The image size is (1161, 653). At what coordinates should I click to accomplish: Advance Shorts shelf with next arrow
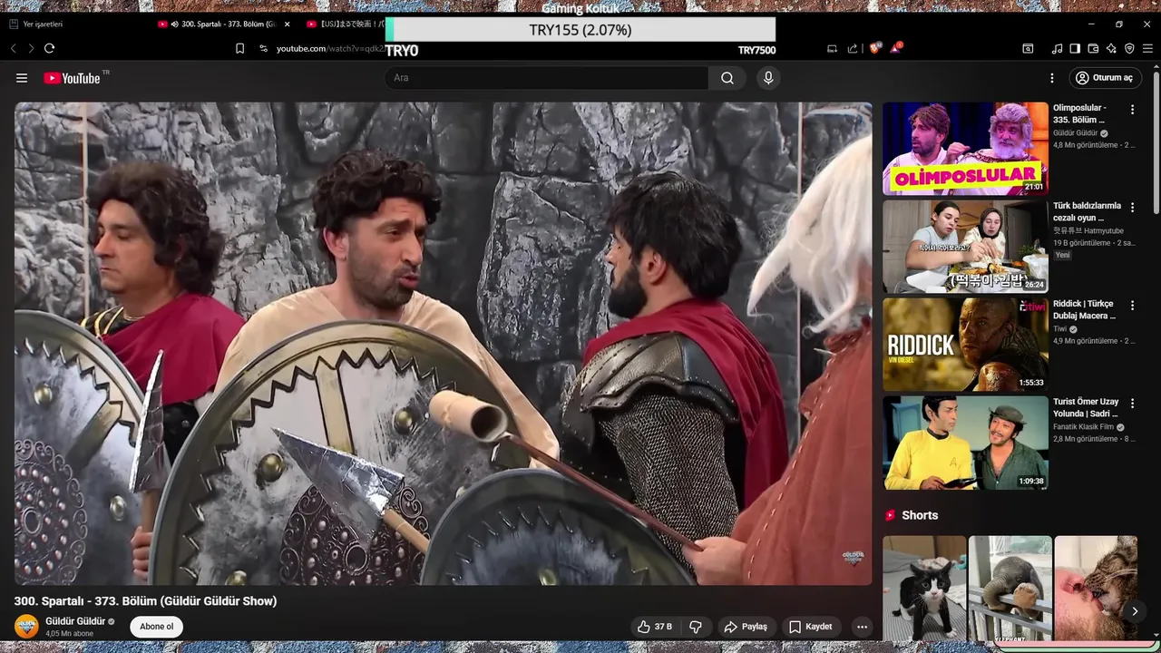[x=1134, y=611]
